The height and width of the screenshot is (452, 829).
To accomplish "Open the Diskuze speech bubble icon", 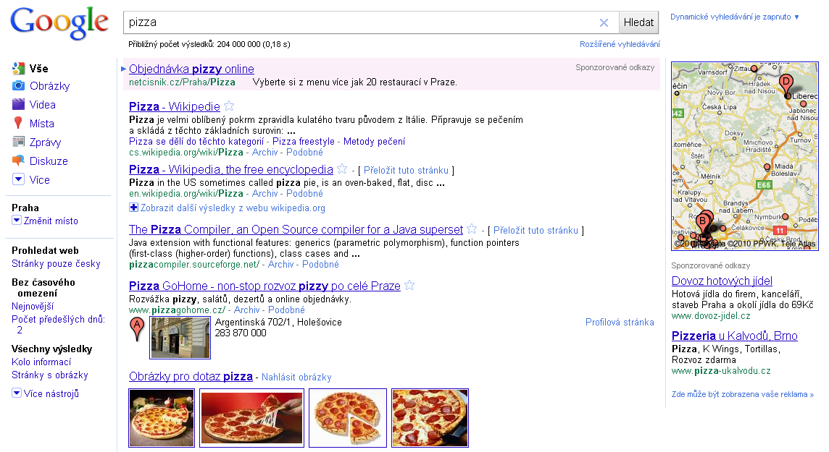I will pos(19,161).
